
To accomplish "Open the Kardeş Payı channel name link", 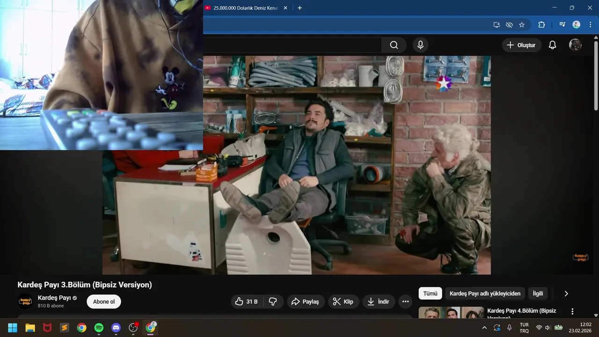I will pyautogui.click(x=54, y=298).
